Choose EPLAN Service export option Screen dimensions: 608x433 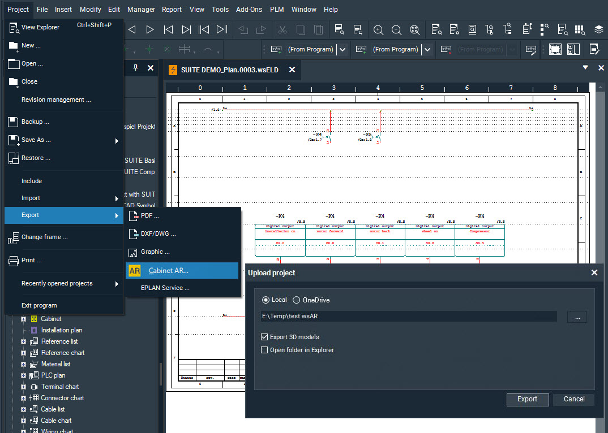[x=182, y=288]
